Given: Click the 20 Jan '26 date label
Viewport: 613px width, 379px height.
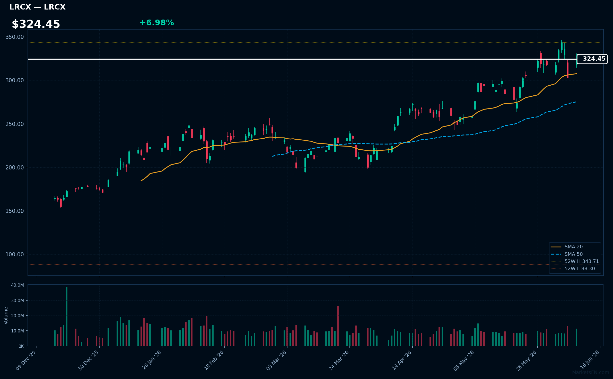Looking at the screenshot, I should click(152, 360).
